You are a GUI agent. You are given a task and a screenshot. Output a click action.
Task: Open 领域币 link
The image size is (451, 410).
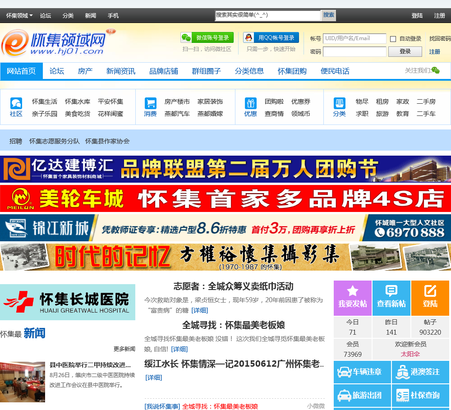(301, 114)
